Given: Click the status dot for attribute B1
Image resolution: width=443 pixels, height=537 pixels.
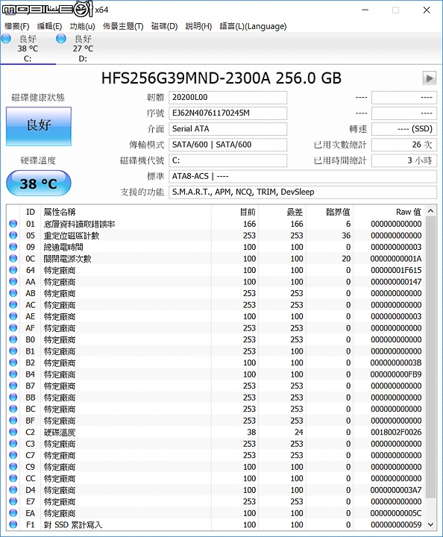Looking at the screenshot, I should click(13, 351).
